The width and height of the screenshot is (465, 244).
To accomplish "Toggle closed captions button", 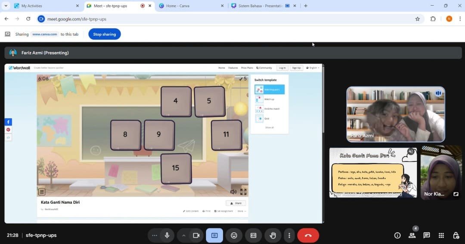I will coord(253,235).
